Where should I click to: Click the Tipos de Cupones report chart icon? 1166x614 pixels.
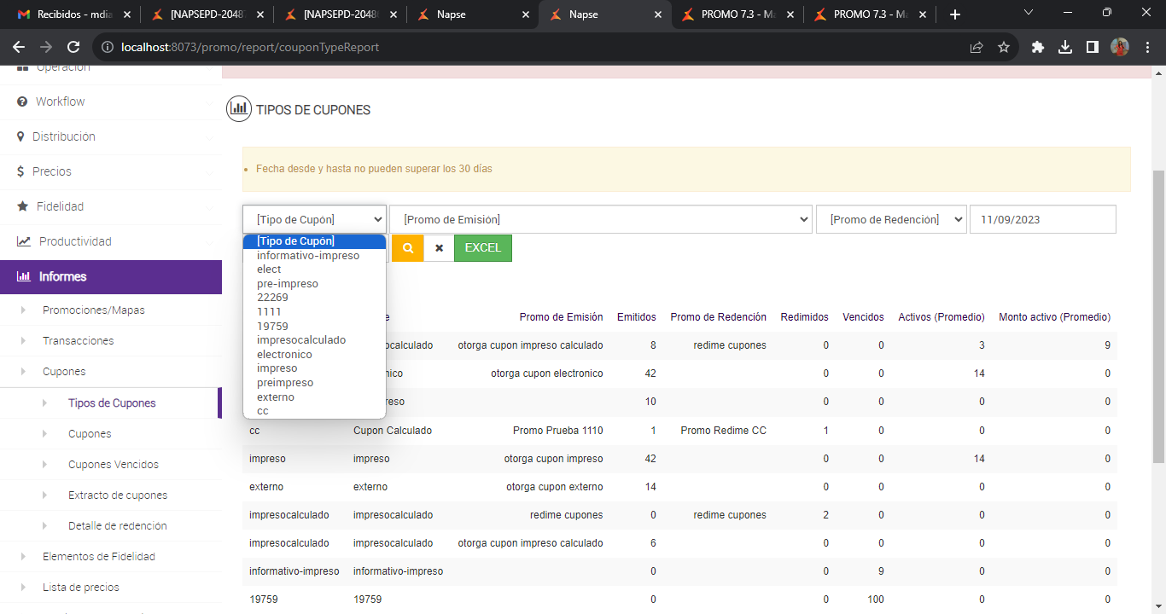[239, 109]
